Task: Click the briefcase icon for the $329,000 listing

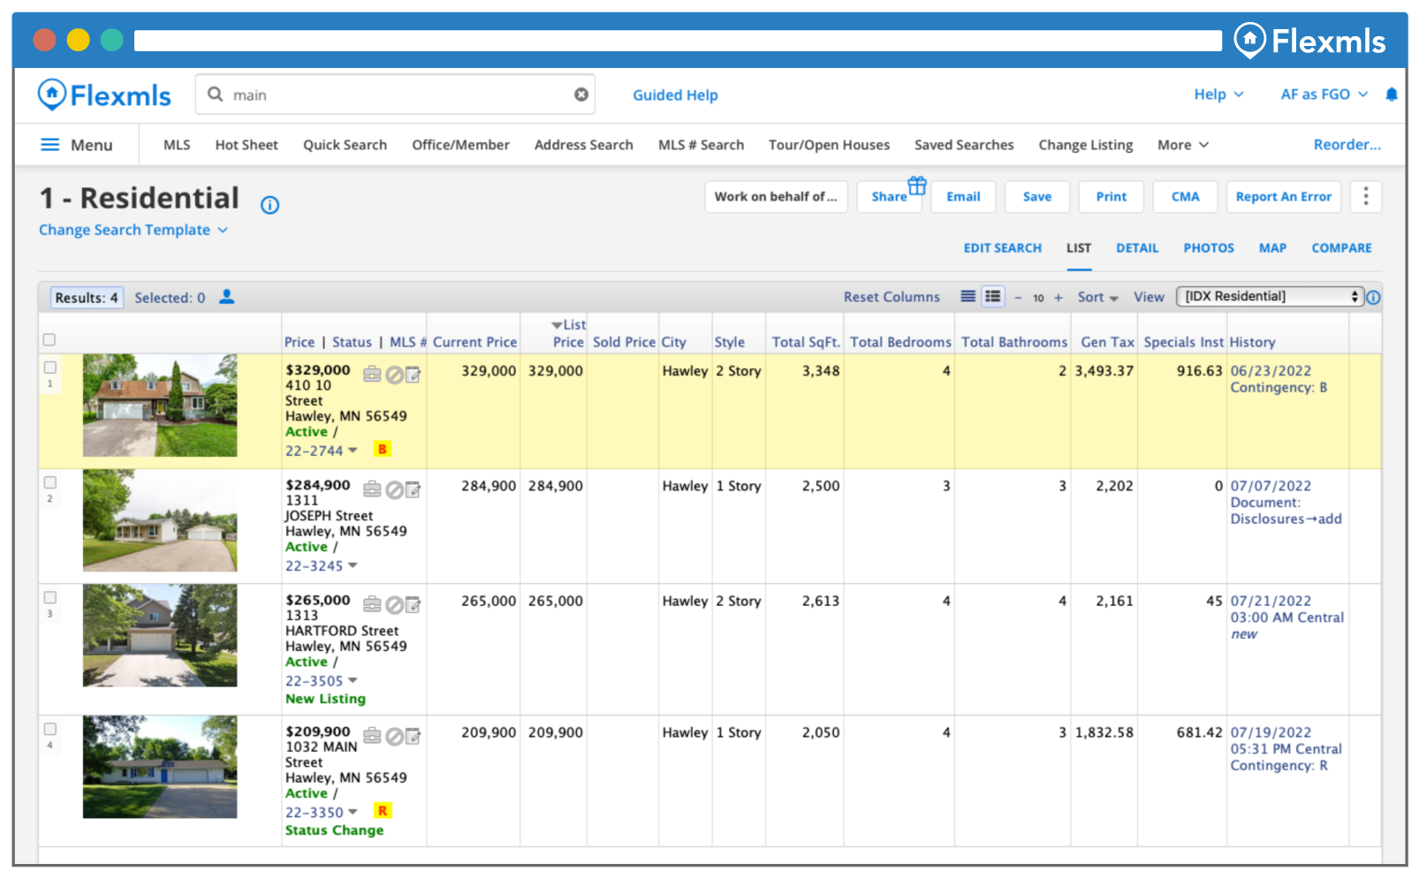Action: [x=372, y=375]
